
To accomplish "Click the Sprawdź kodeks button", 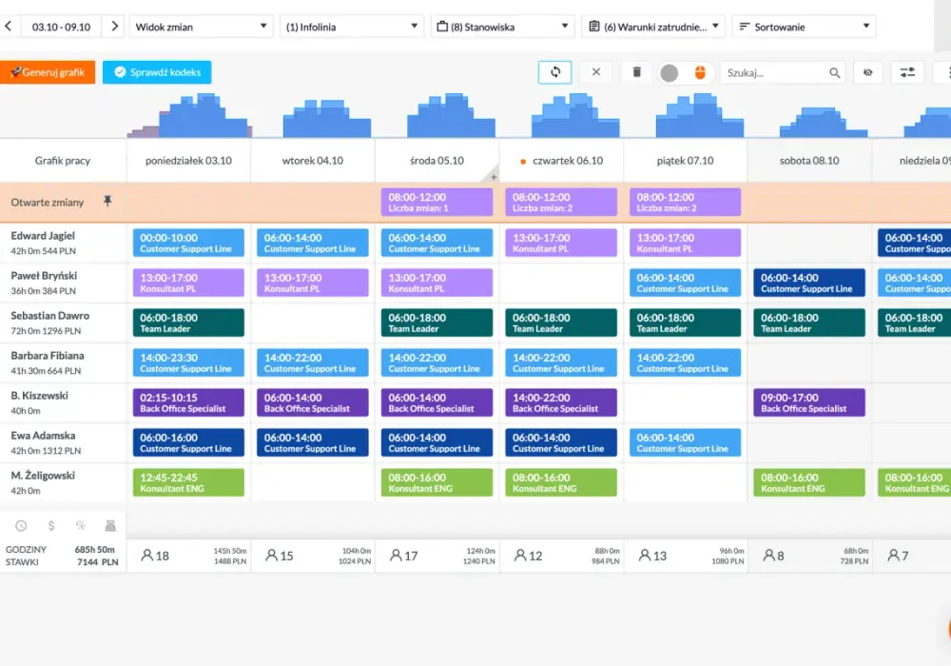I will coord(157,72).
